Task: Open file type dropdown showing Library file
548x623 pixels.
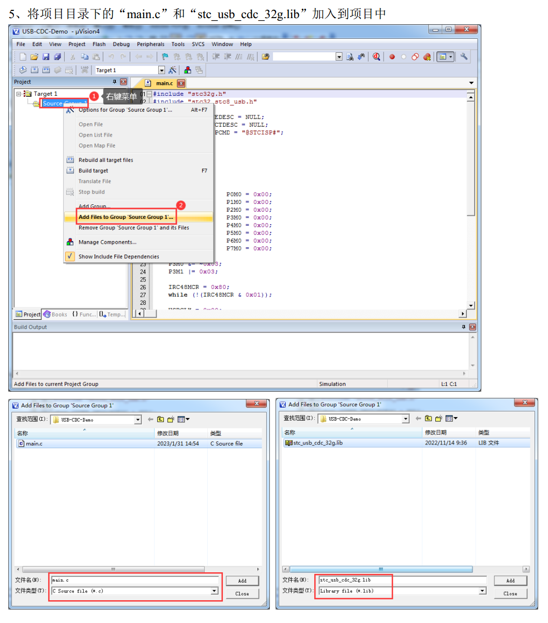Action: [x=482, y=591]
